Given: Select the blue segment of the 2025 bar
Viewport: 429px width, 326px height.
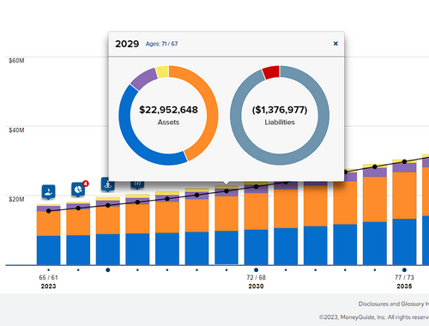Looking at the screenshot, I should coord(108,250).
